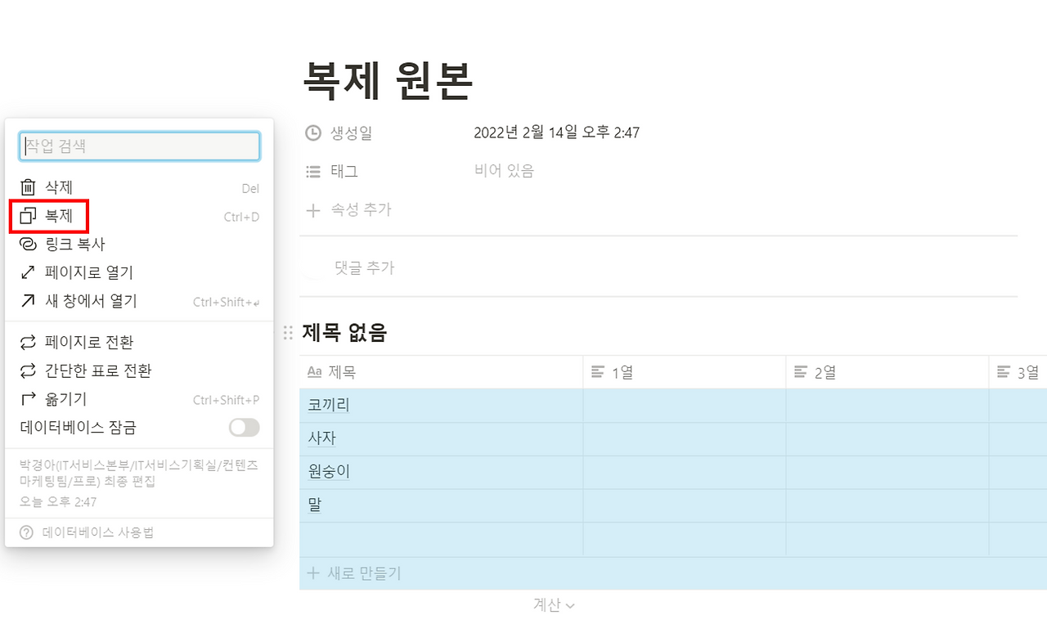Click the Aa icon in 제목 column header
Screen dimensions: 1047x624
316,371
